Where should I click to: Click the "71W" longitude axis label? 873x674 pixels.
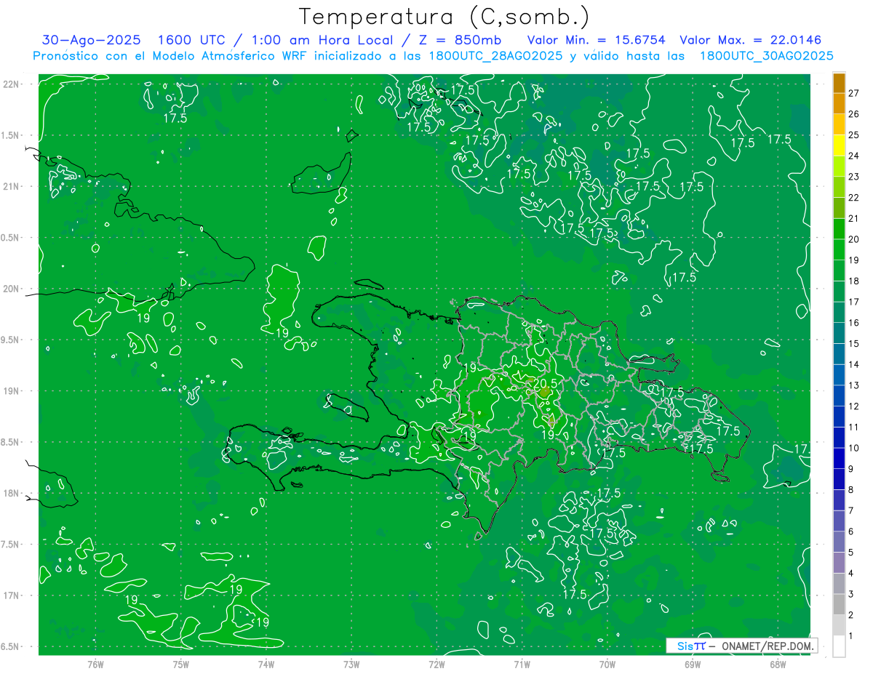pos(522,664)
